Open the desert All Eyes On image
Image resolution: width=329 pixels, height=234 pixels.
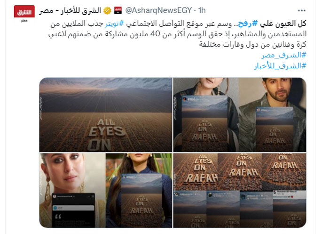tap(106, 114)
